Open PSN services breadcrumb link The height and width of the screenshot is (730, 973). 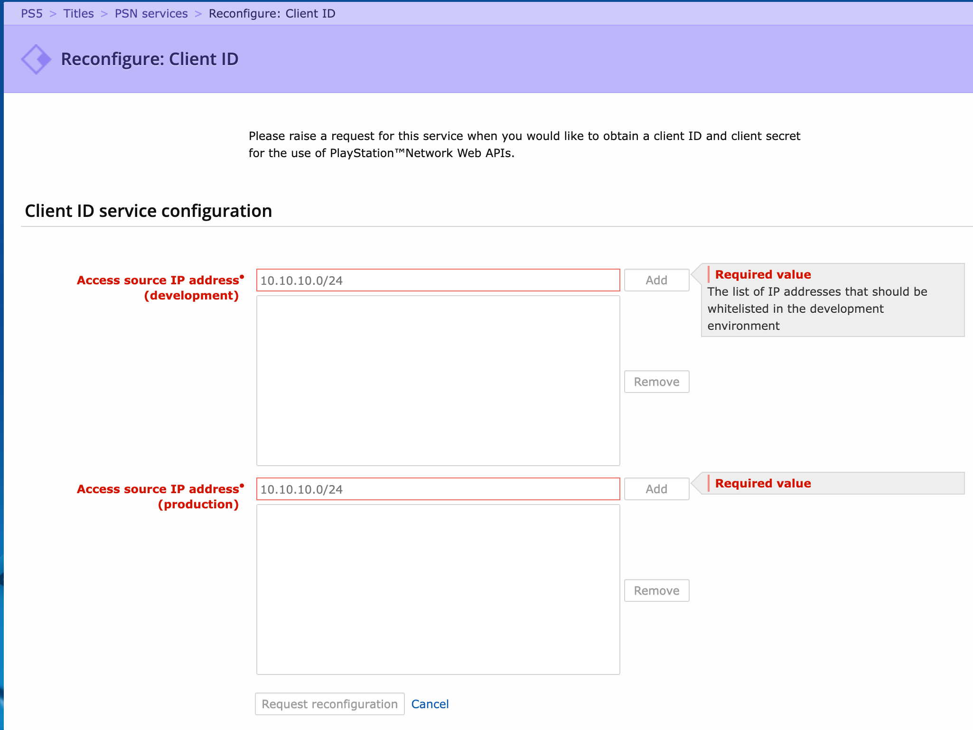151,13
